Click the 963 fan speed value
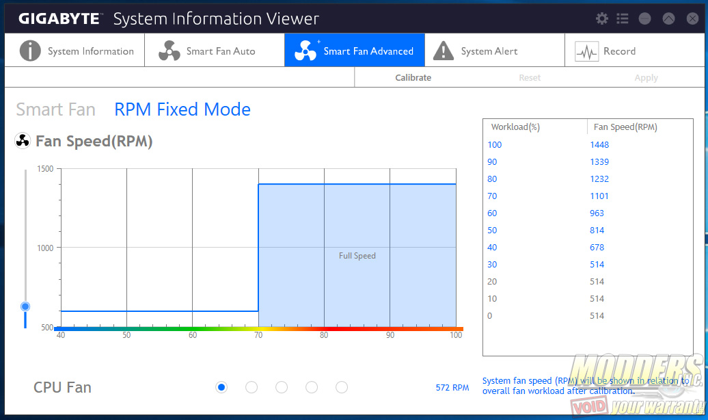Screen dimensions: 708x420 point(597,213)
